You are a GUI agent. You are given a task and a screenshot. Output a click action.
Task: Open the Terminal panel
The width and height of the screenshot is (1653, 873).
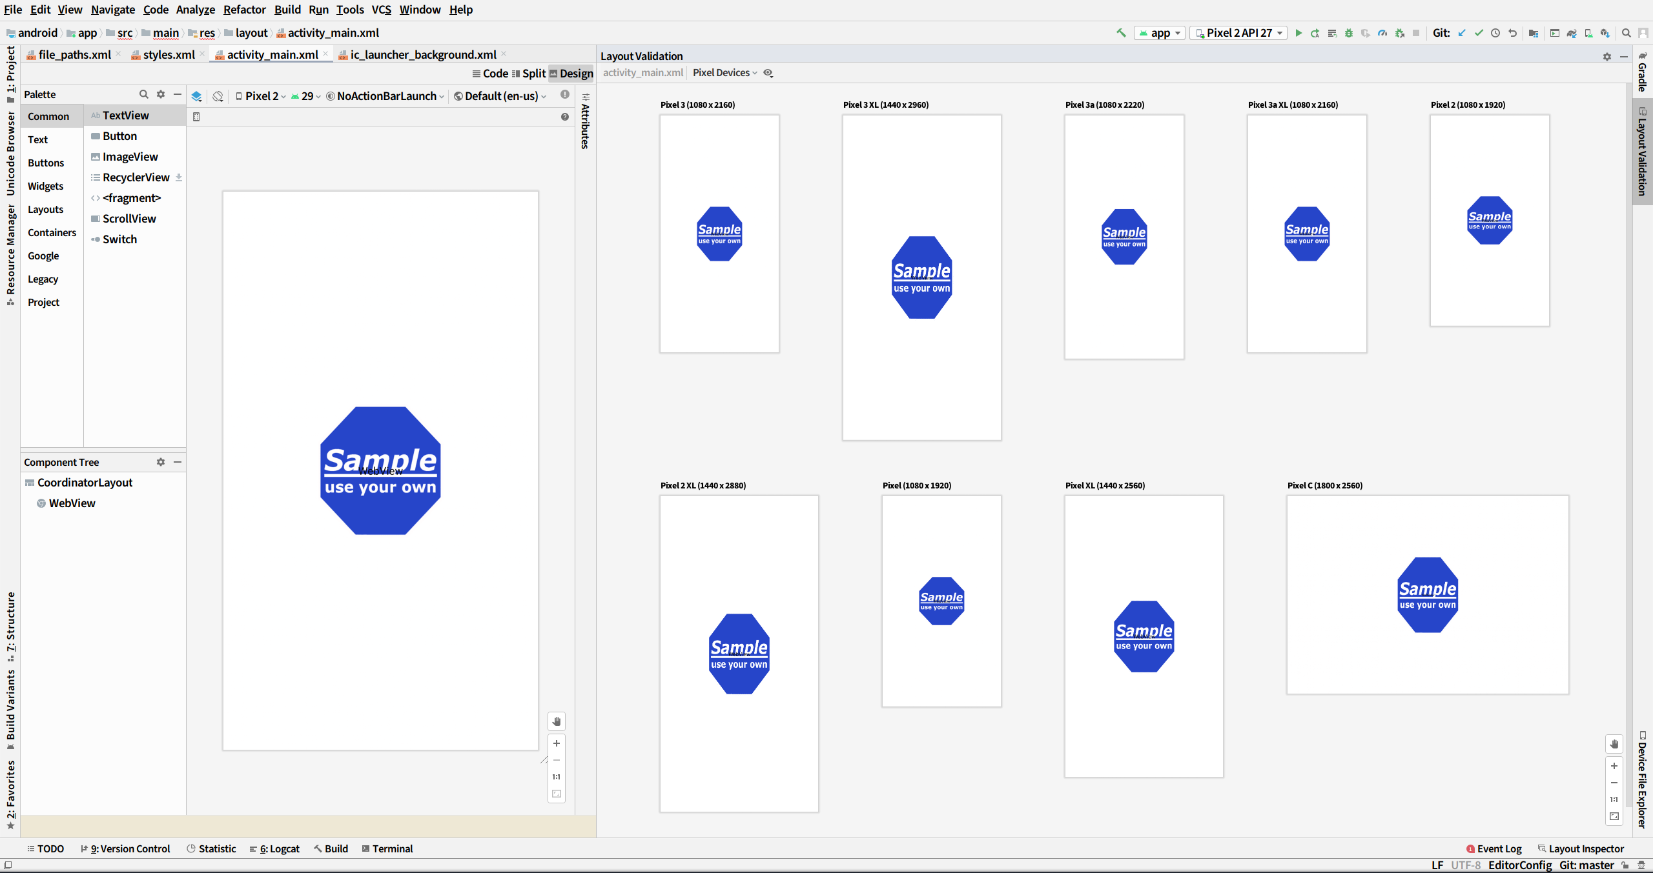tap(393, 848)
